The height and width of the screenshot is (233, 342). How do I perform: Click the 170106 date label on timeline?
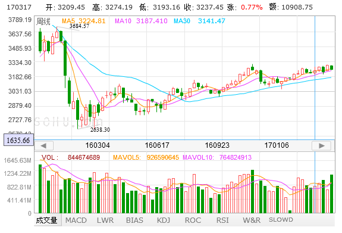277,145
